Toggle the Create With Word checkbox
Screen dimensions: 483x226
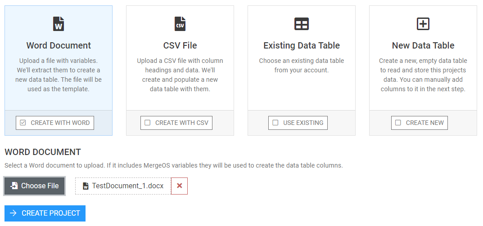click(x=23, y=123)
